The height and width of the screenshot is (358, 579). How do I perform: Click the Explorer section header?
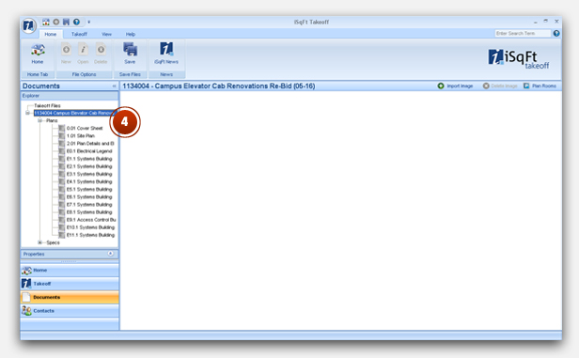pos(70,96)
